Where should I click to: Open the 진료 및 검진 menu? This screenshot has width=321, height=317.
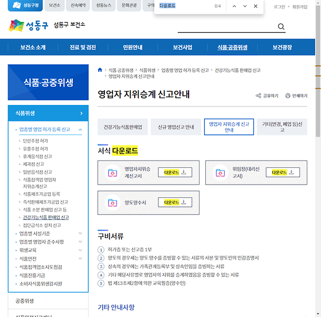click(83, 48)
